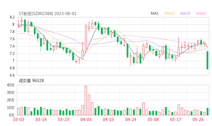Image resolution: width=212 pixels, height=126 pixels.
Task: Click the 04-03 date axis label
Action: pos(86,119)
